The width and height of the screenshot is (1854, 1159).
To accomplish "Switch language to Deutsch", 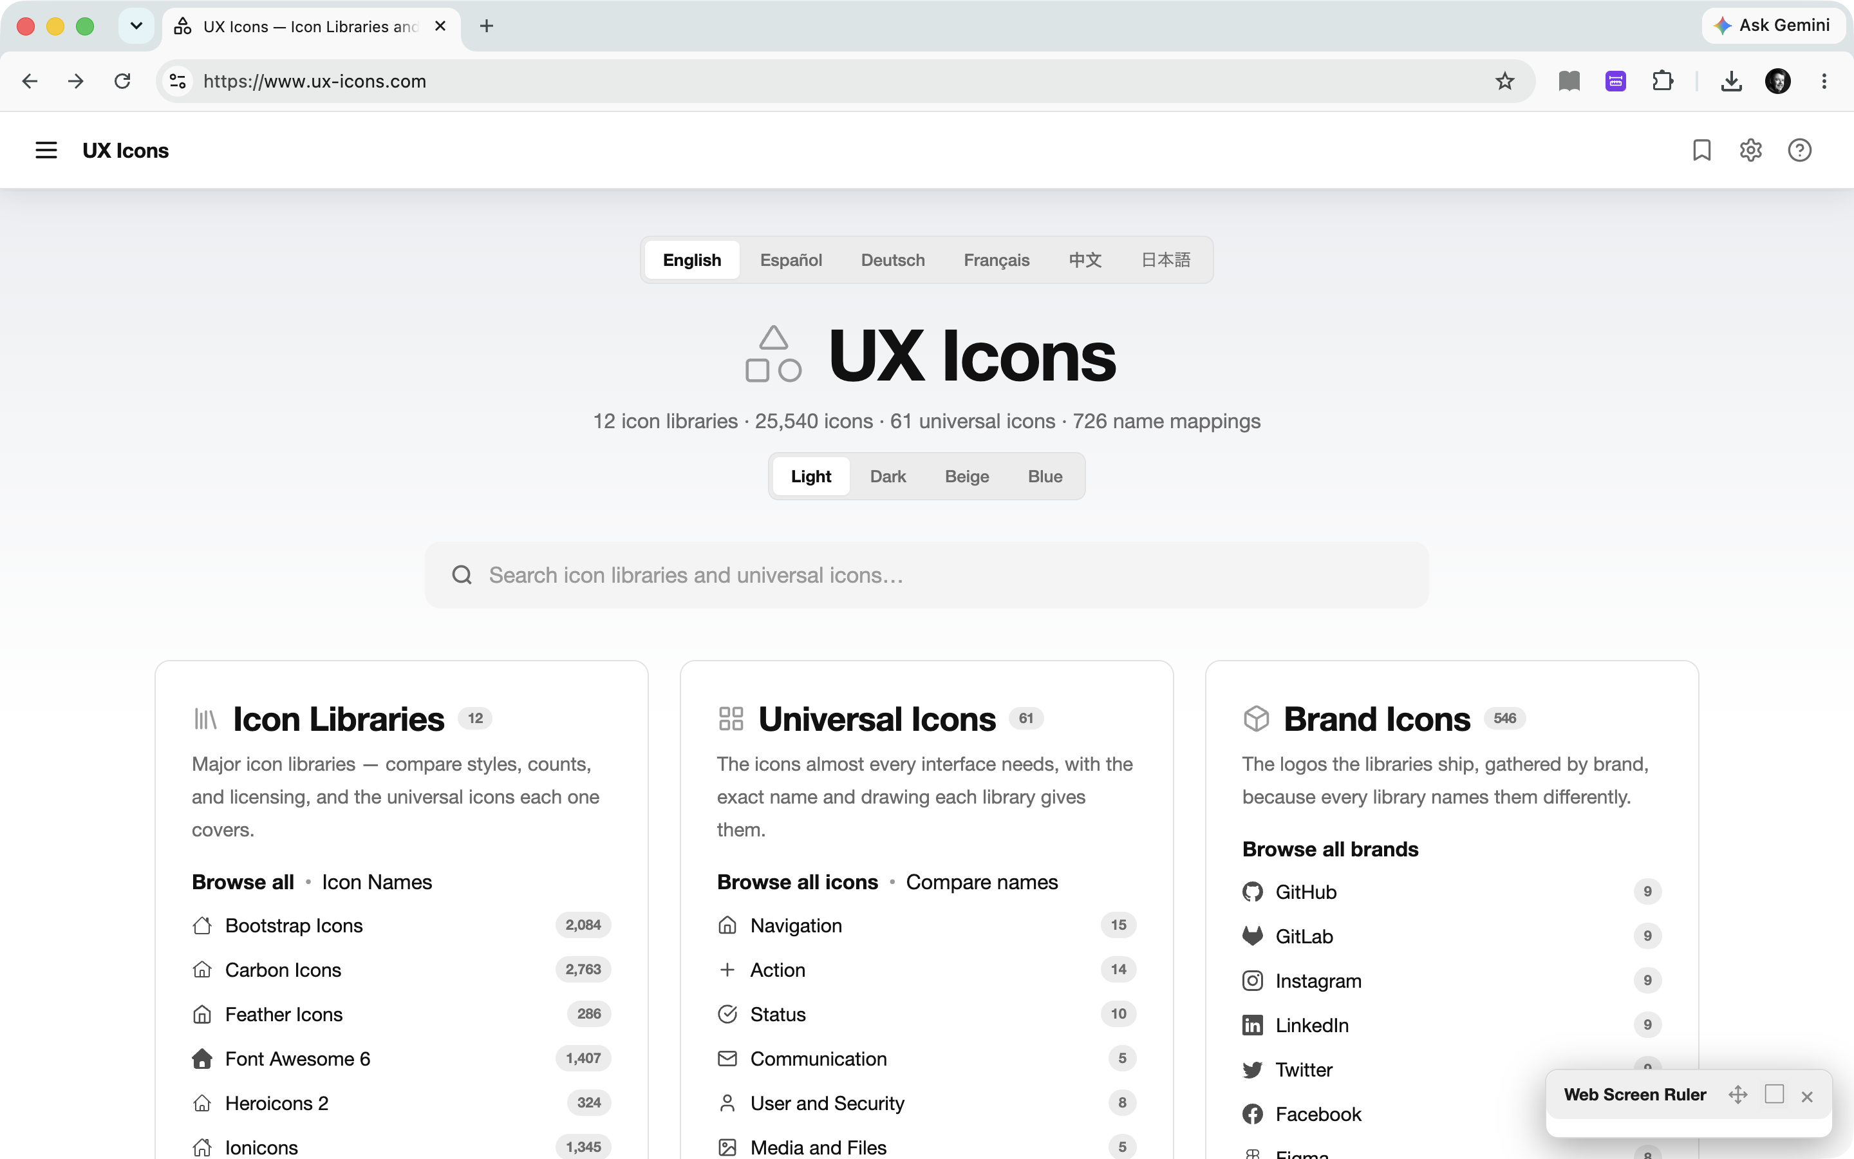I will click(892, 261).
